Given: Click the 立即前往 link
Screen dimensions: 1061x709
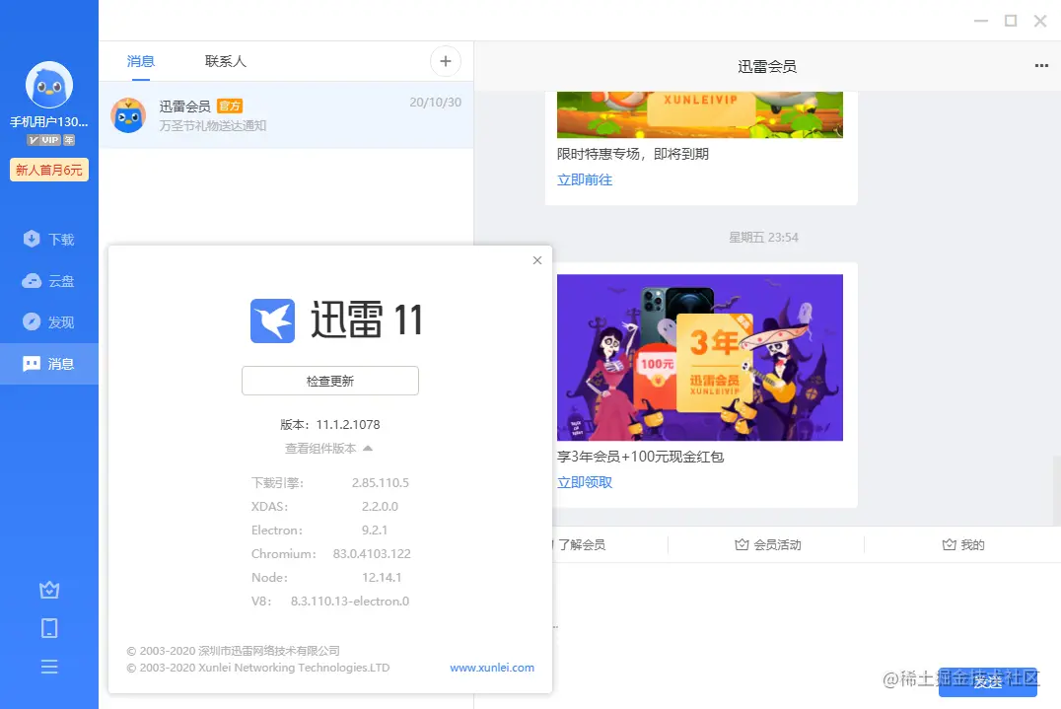Looking at the screenshot, I should pos(585,179).
